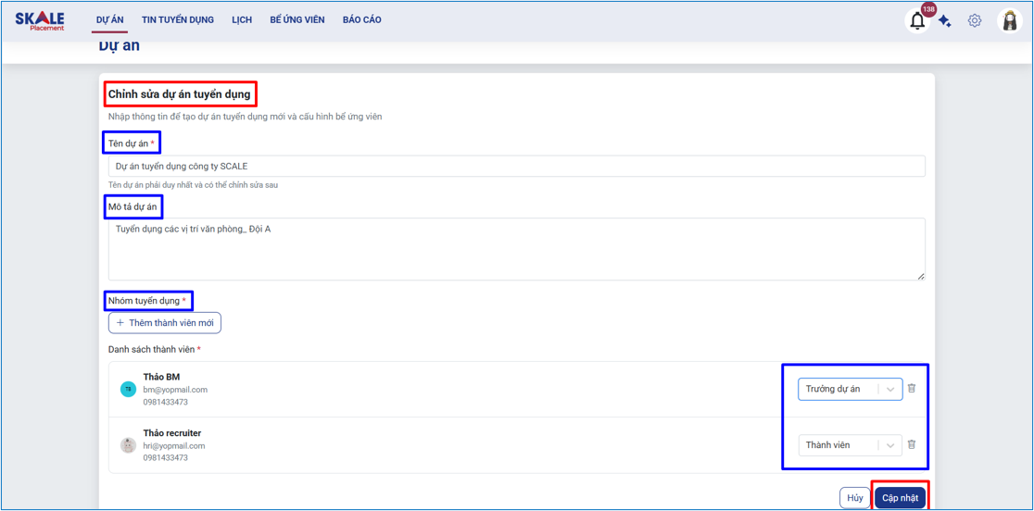Click the AI sparkle icon
1034x511 pixels.
pyautogui.click(x=945, y=21)
